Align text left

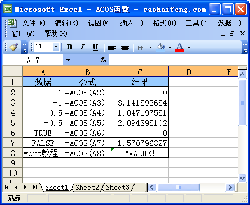(x=112, y=47)
